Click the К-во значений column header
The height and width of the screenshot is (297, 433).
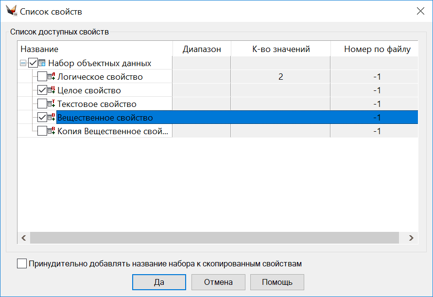[280, 49]
